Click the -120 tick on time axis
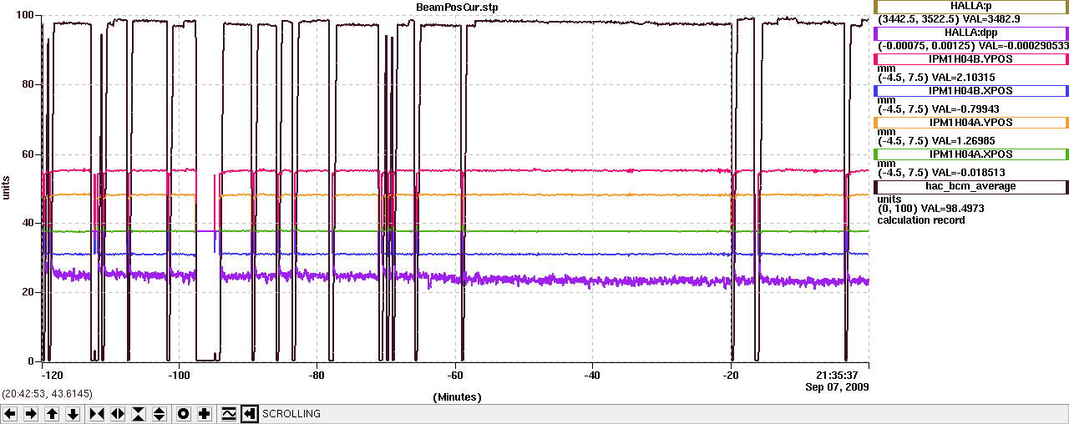 pos(52,376)
